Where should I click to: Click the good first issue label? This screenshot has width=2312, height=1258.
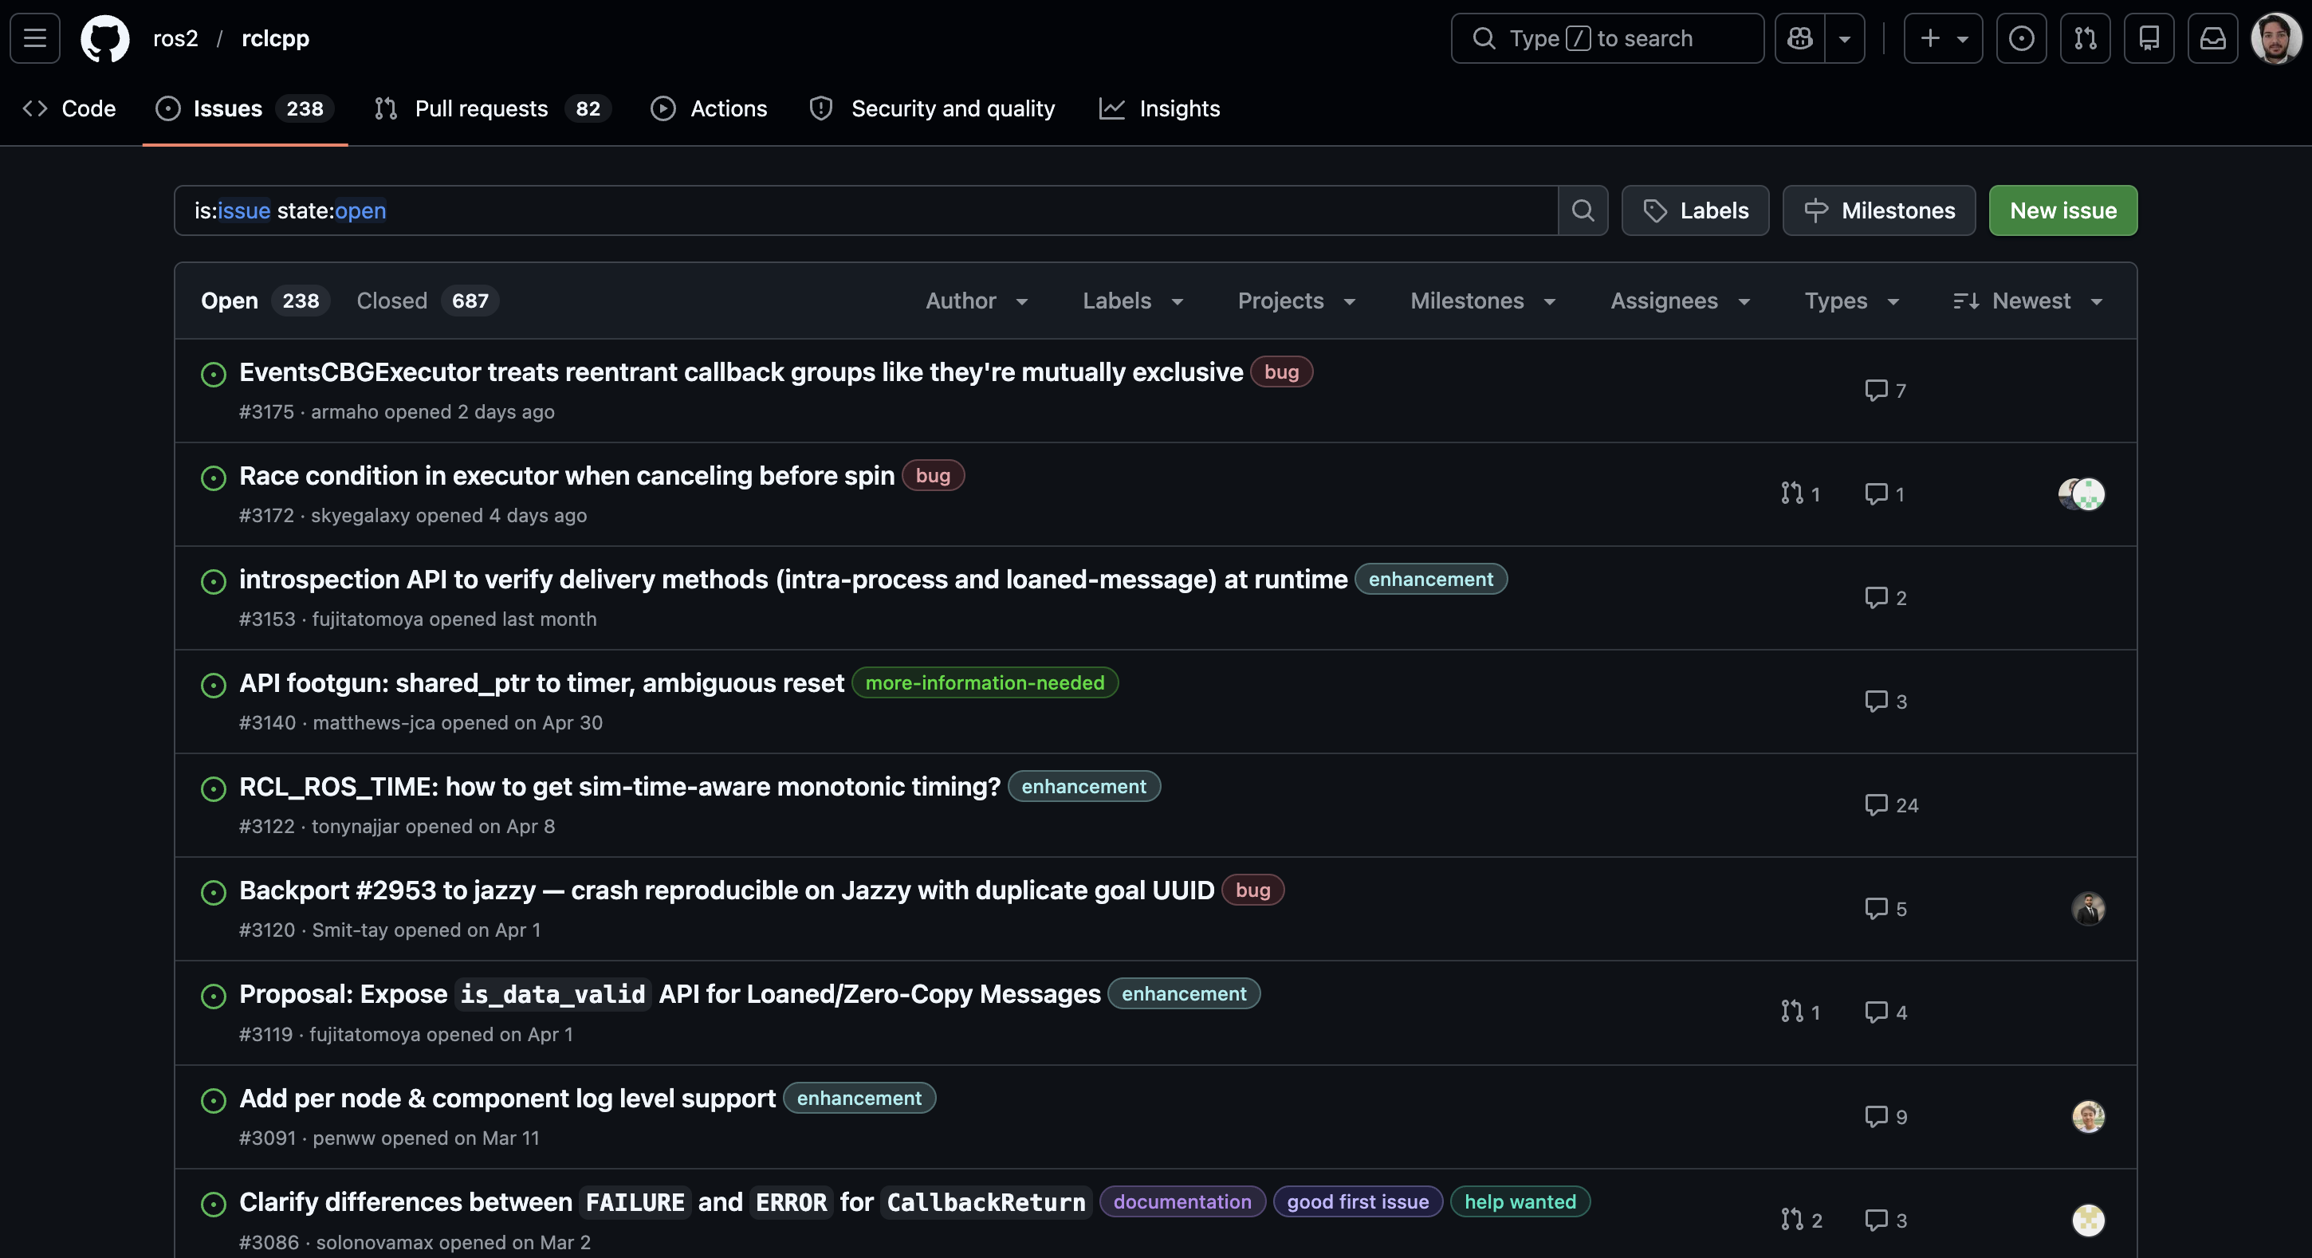coord(1358,1202)
